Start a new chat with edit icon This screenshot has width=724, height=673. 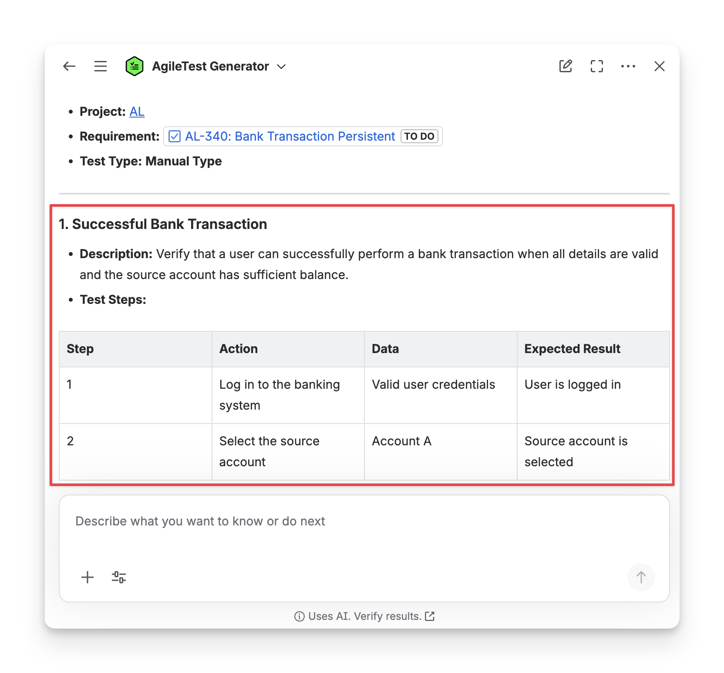566,66
